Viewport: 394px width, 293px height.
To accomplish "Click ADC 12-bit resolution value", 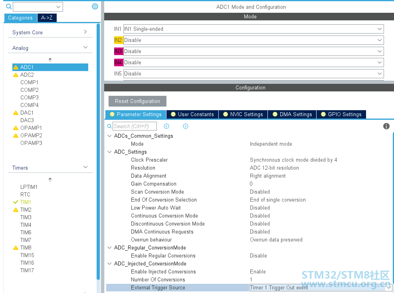I will pos(274,168).
